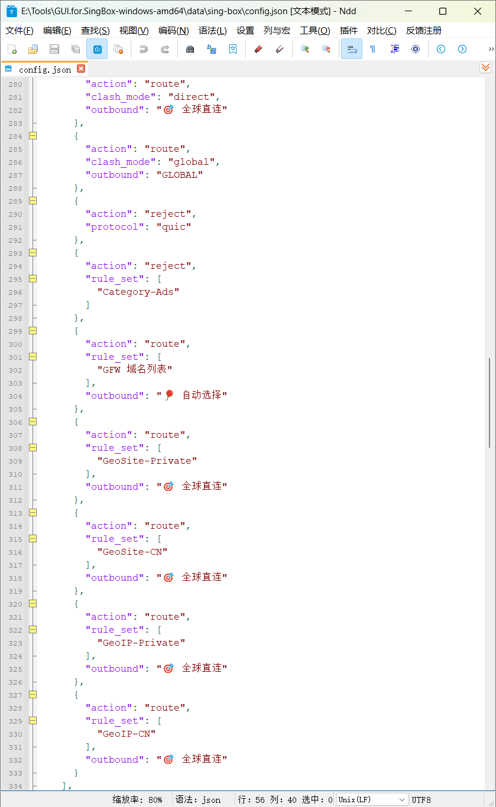Toggle the indent guide icon
The width and height of the screenshot is (496, 807).
click(x=394, y=49)
